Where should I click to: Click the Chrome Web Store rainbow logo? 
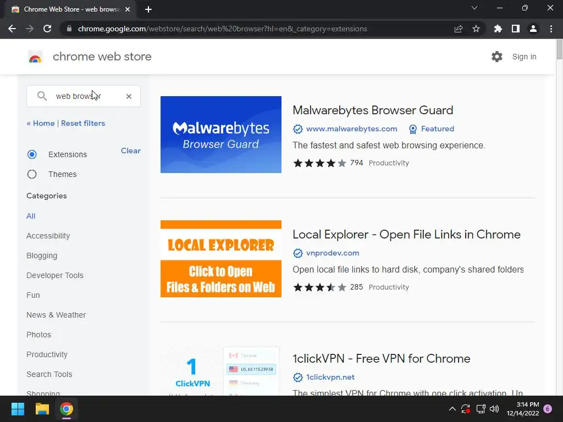tap(35, 57)
